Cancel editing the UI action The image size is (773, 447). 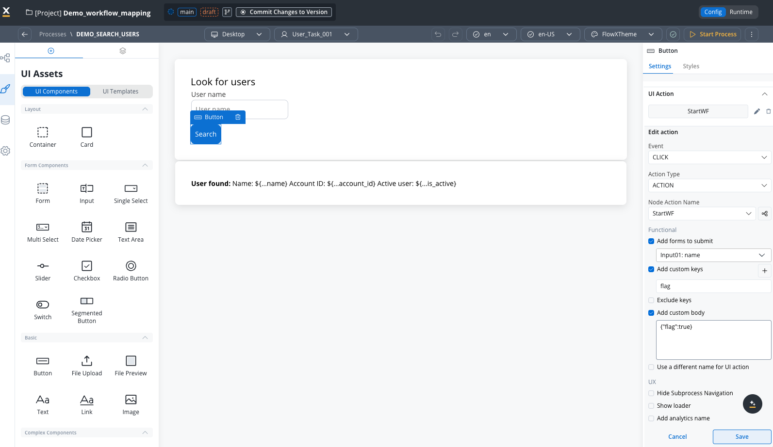[x=677, y=437]
